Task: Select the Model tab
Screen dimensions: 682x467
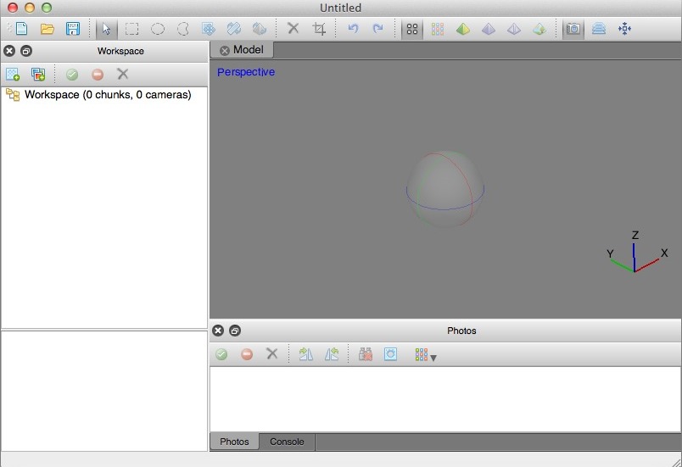Action: [248, 50]
